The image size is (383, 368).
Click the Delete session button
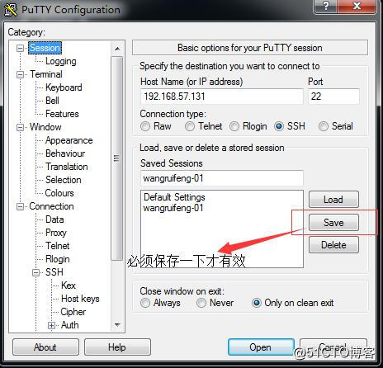(x=333, y=245)
